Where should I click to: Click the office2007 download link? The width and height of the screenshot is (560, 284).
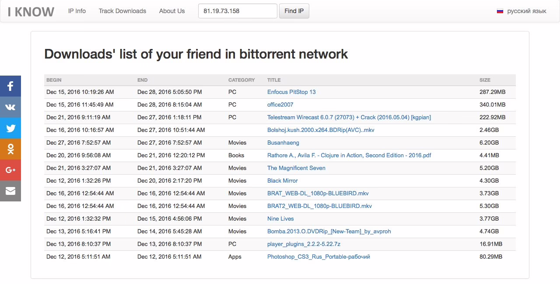(280, 105)
